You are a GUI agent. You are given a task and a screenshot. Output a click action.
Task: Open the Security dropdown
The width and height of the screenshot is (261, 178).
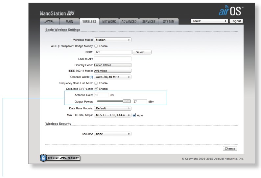(113, 134)
